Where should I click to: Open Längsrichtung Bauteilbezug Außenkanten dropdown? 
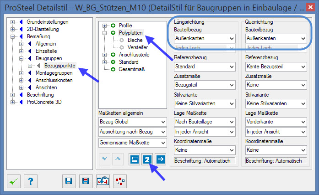205,38
